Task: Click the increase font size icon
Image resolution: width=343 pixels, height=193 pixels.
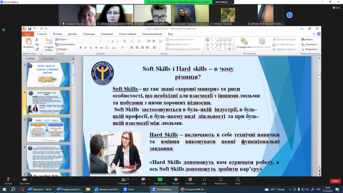Action: (113, 41)
